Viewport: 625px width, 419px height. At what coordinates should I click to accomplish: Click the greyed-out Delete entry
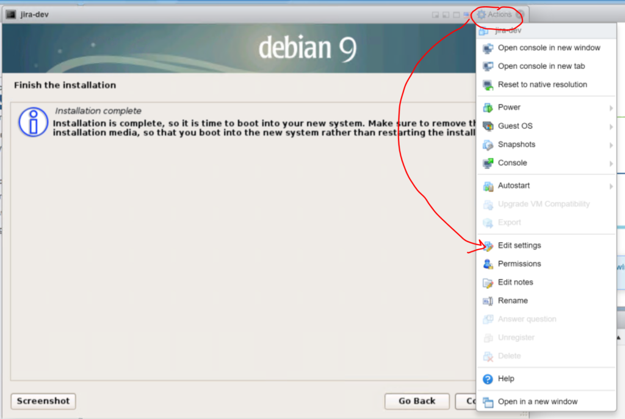[546, 356]
